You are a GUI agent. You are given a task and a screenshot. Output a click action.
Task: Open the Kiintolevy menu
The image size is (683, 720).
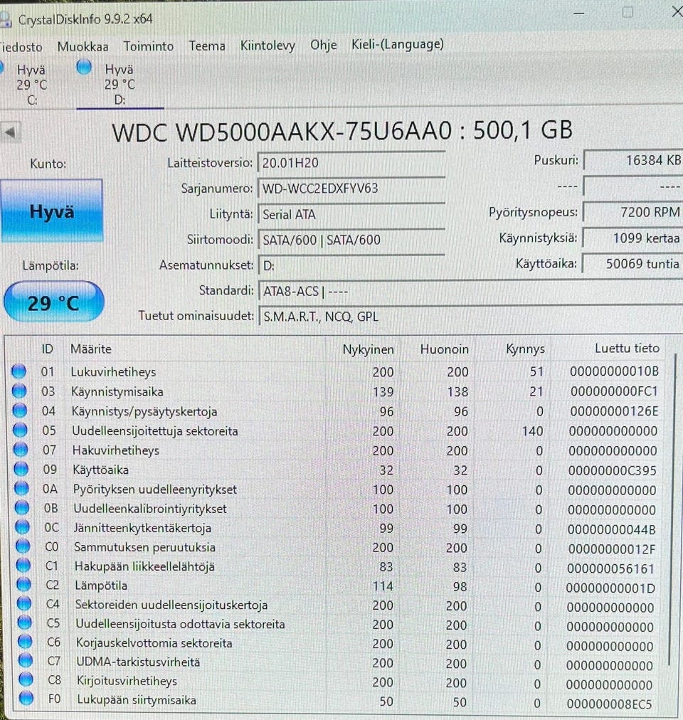click(268, 46)
